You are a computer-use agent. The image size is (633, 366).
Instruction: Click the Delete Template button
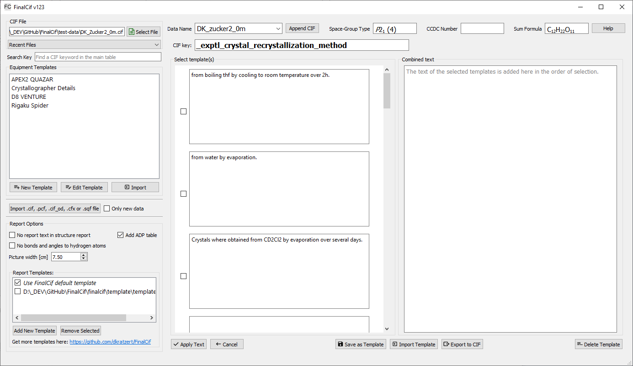pyautogui.click(x=598, y=344)
